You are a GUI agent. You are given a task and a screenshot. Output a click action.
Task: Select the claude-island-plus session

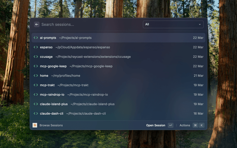point(118,104)
